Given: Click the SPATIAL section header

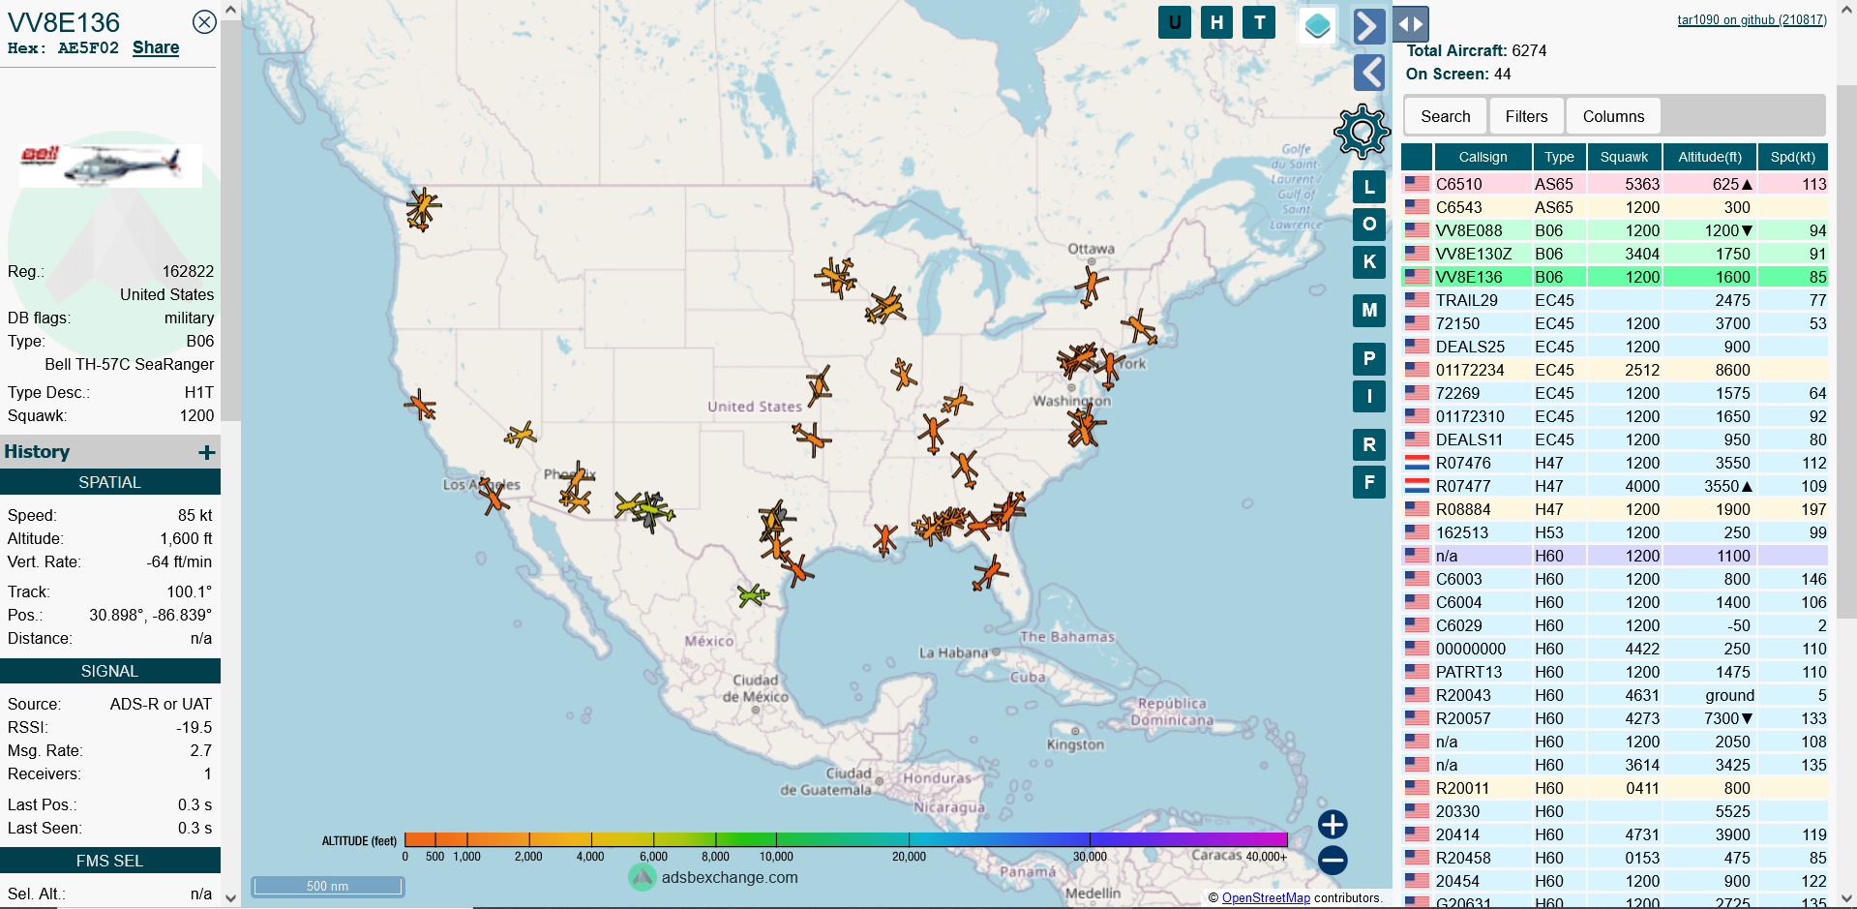Looking at the screenshot, I should (109, 482).
